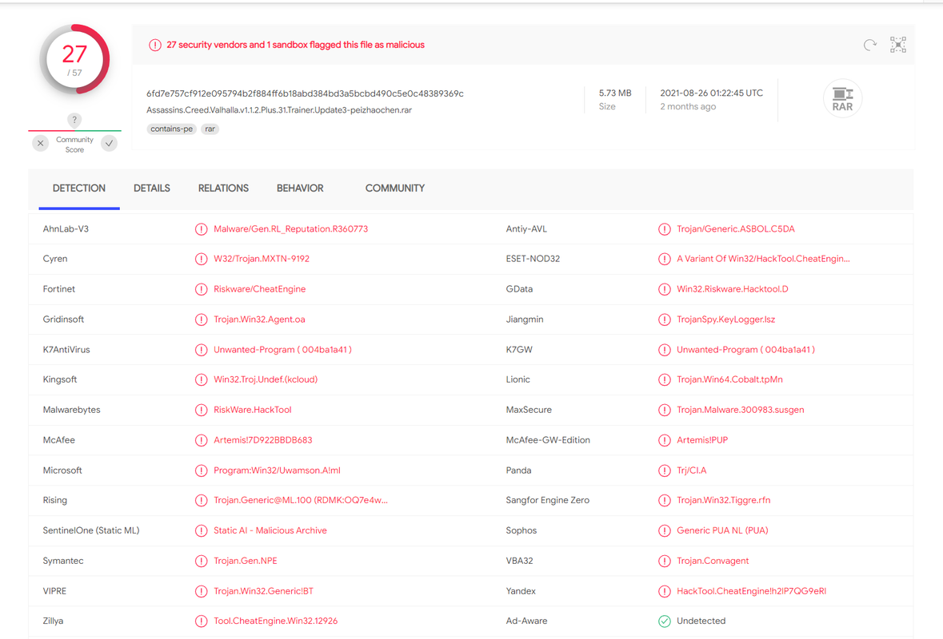Click the 27/57 detection score circle
943x639 pixels.
pyautogui.click(x=74, y=59)
